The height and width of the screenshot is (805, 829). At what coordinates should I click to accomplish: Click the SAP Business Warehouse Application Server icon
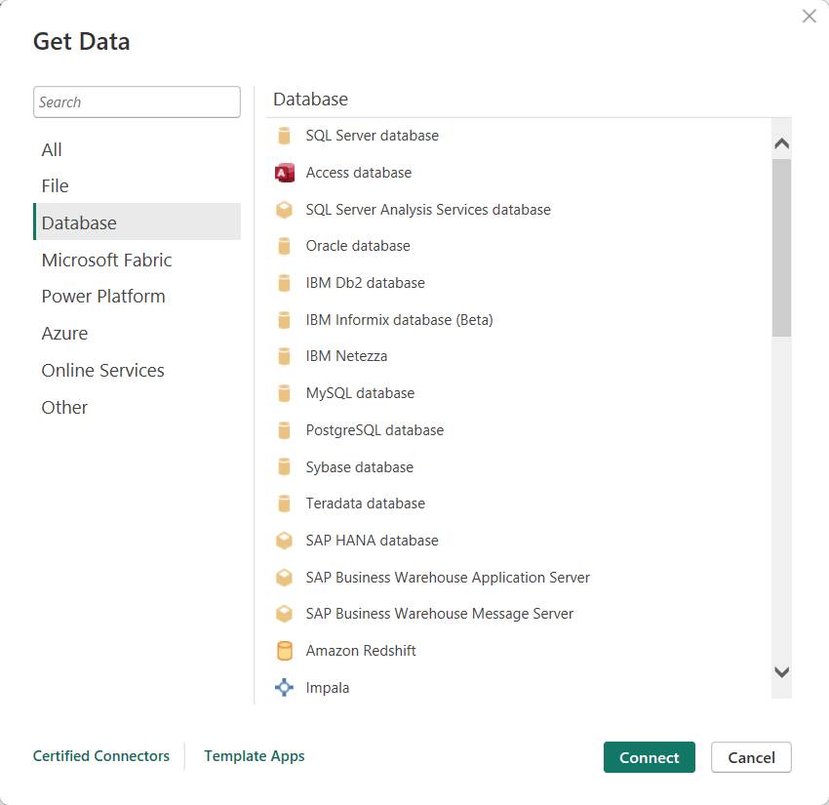(x=284, y=578)
